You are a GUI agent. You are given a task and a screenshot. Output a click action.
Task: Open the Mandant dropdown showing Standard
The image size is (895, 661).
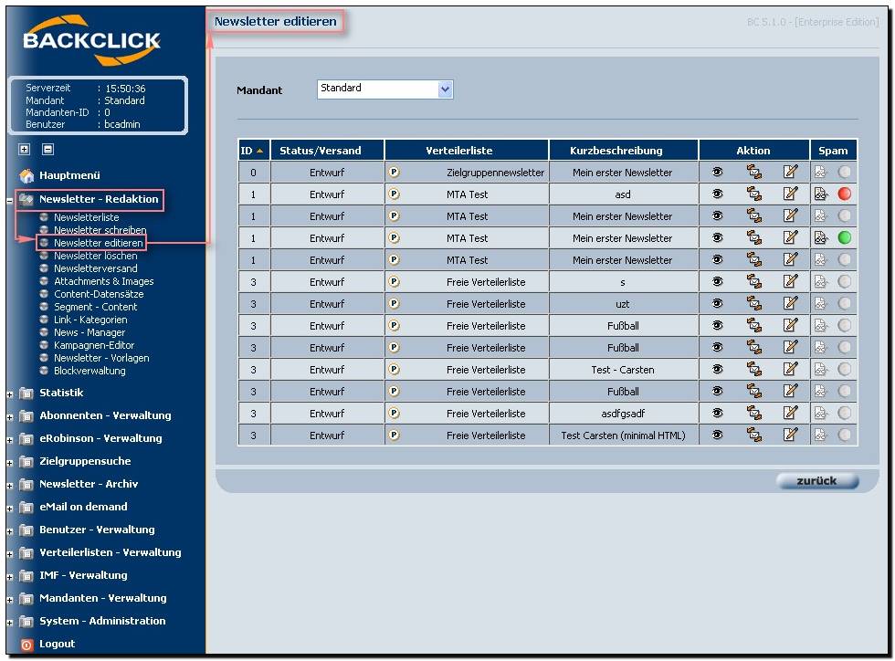(385, 89)
